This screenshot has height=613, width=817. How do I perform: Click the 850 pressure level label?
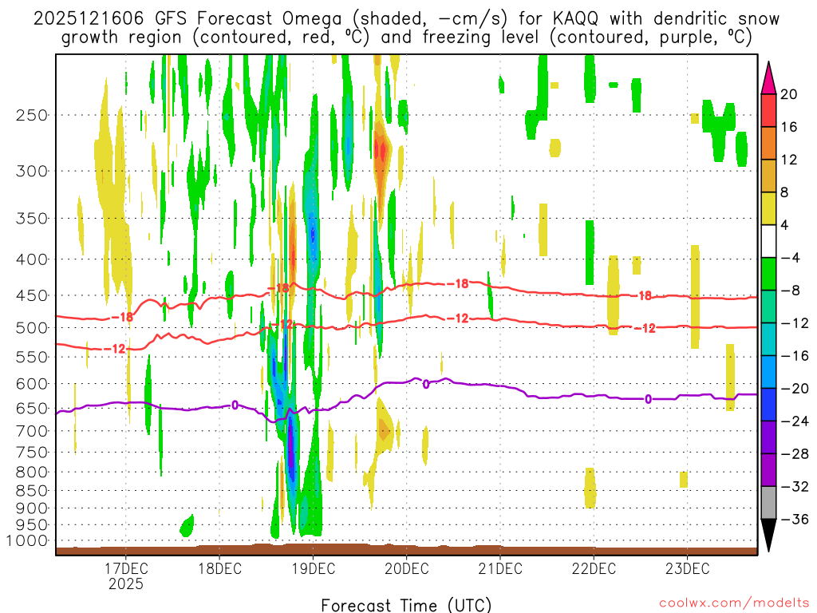[32, 491]
